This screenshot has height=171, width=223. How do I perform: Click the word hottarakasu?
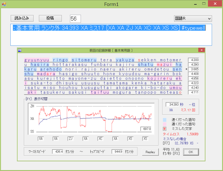pyautogui.click(x=70, y=65)
